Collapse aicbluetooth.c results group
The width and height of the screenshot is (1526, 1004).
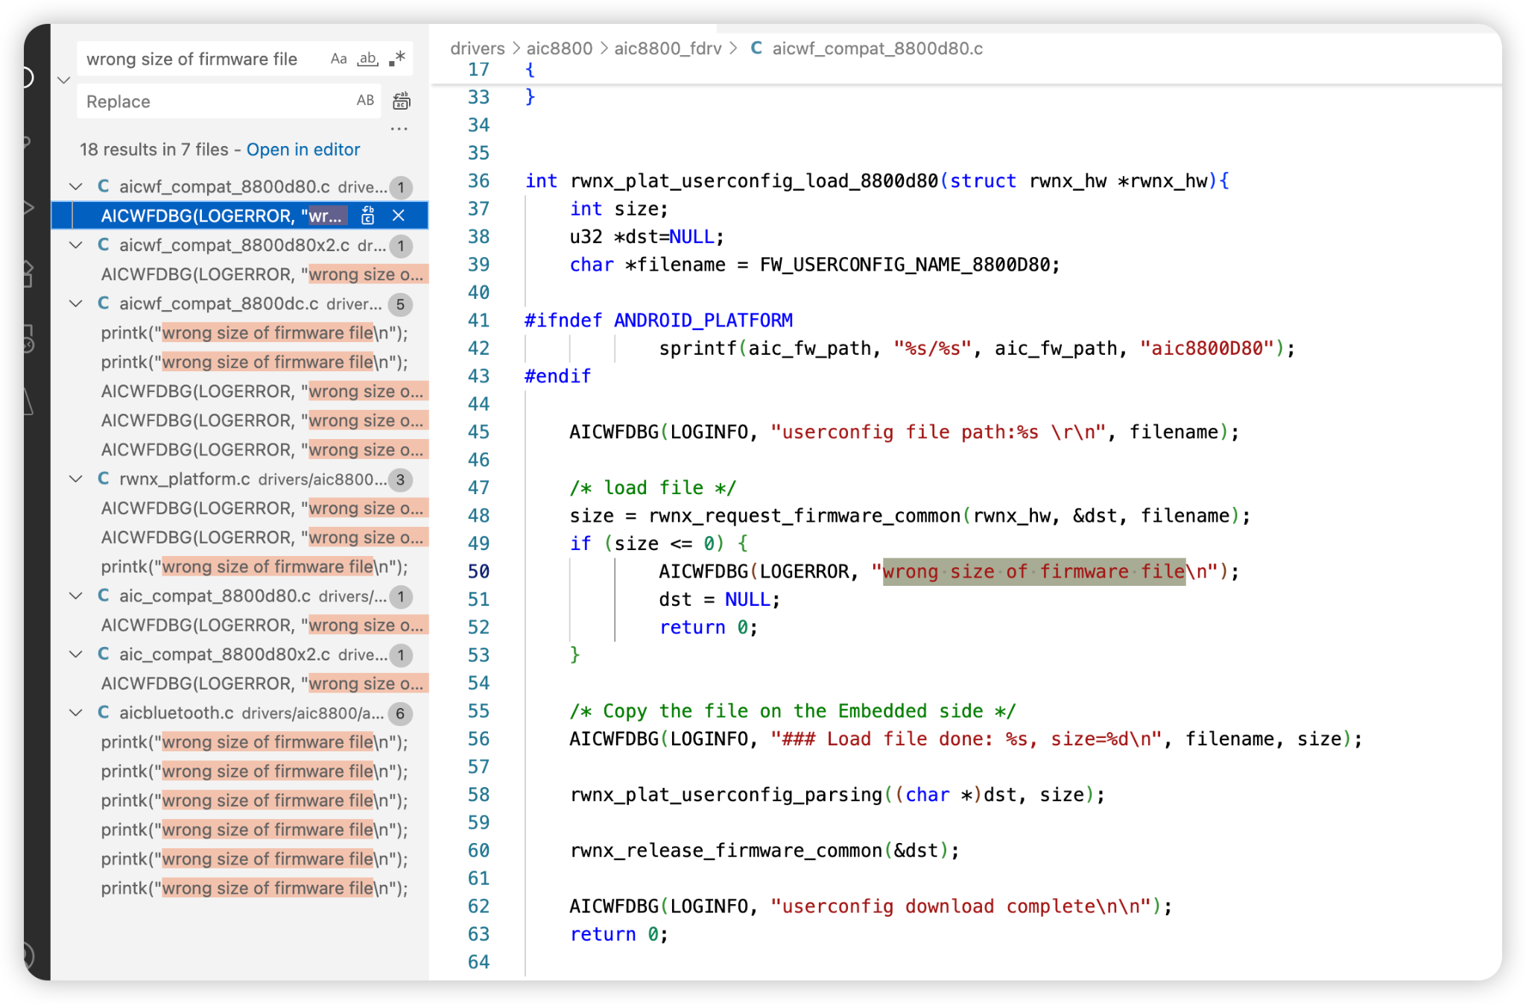click(76, 713)
